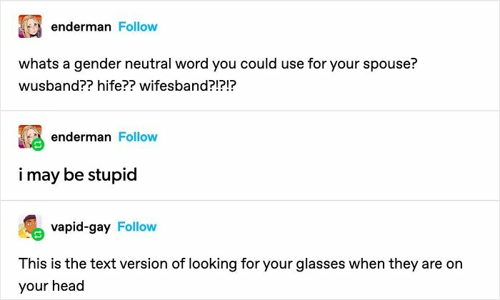The image size is (500, 300).
Task: Open vapid-gay's profile avatar
Action: (x=30, y=226)
